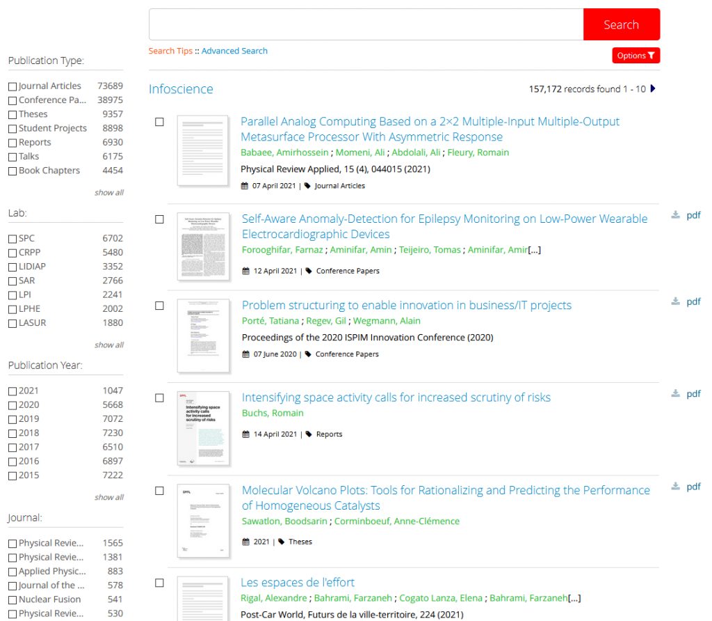
Task: Download pdf icon for Problem structuring paper
Action: point(675,301)
